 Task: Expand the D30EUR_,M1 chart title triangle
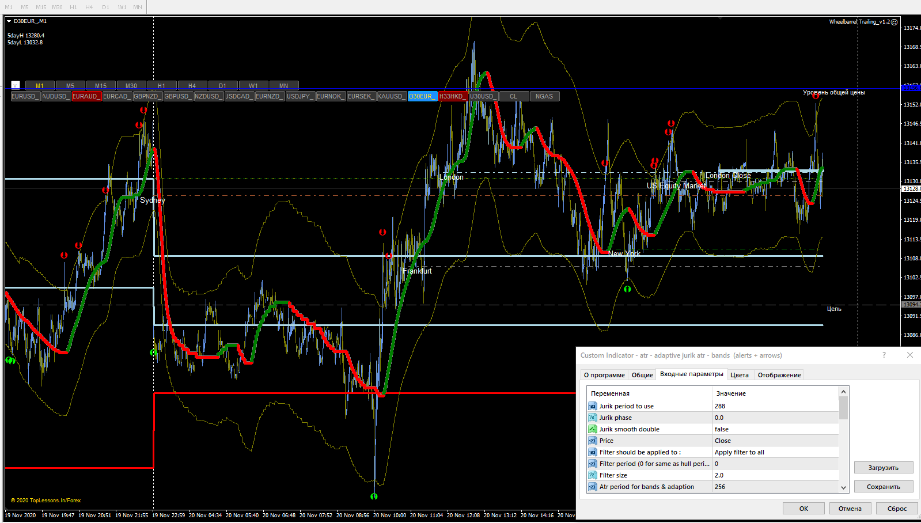tap(9, 21)
